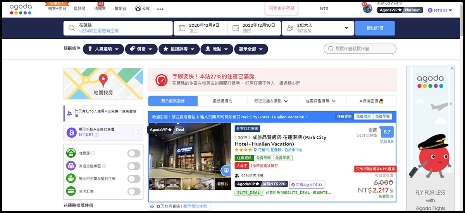Click the purple 家庭旅遊專區 family icon
Image resolution: width=465 pixels, height=213 pixels.
click(71, 166)
